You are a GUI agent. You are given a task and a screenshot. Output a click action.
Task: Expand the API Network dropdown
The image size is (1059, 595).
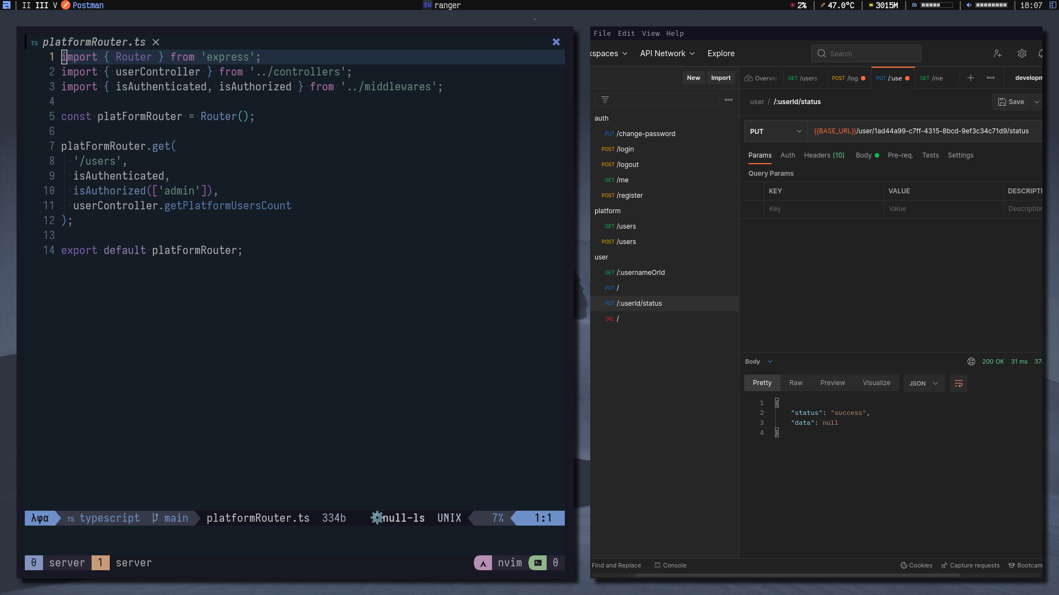click(667, 53)
